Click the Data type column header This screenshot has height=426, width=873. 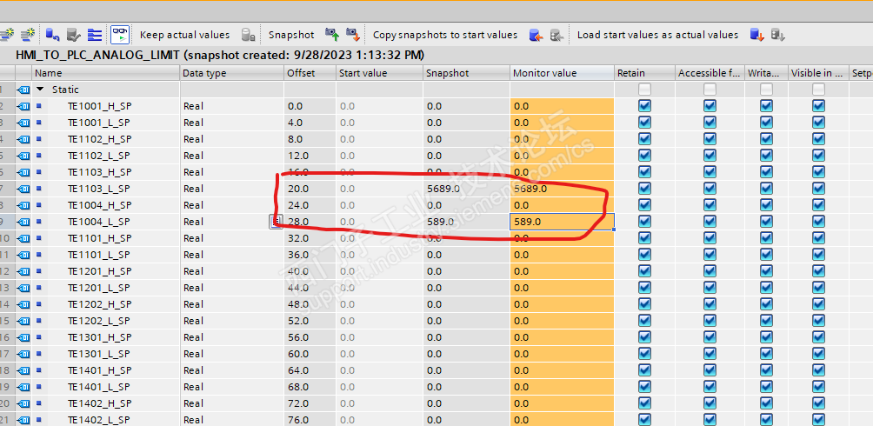[232, 73]
